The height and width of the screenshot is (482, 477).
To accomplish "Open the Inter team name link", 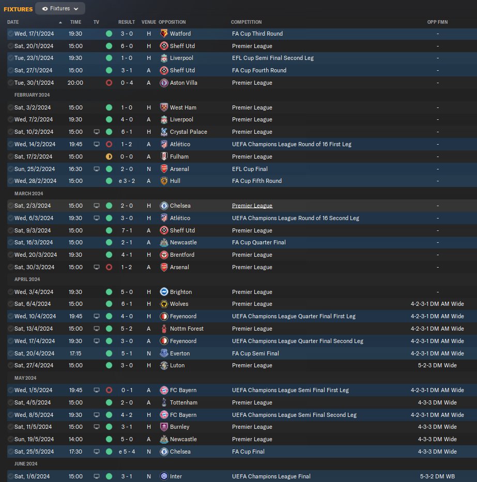I will (176, 476).
